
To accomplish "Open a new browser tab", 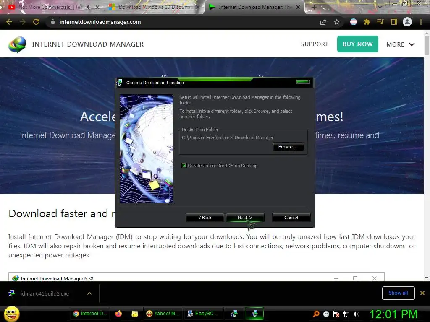I will click(314, 7).
